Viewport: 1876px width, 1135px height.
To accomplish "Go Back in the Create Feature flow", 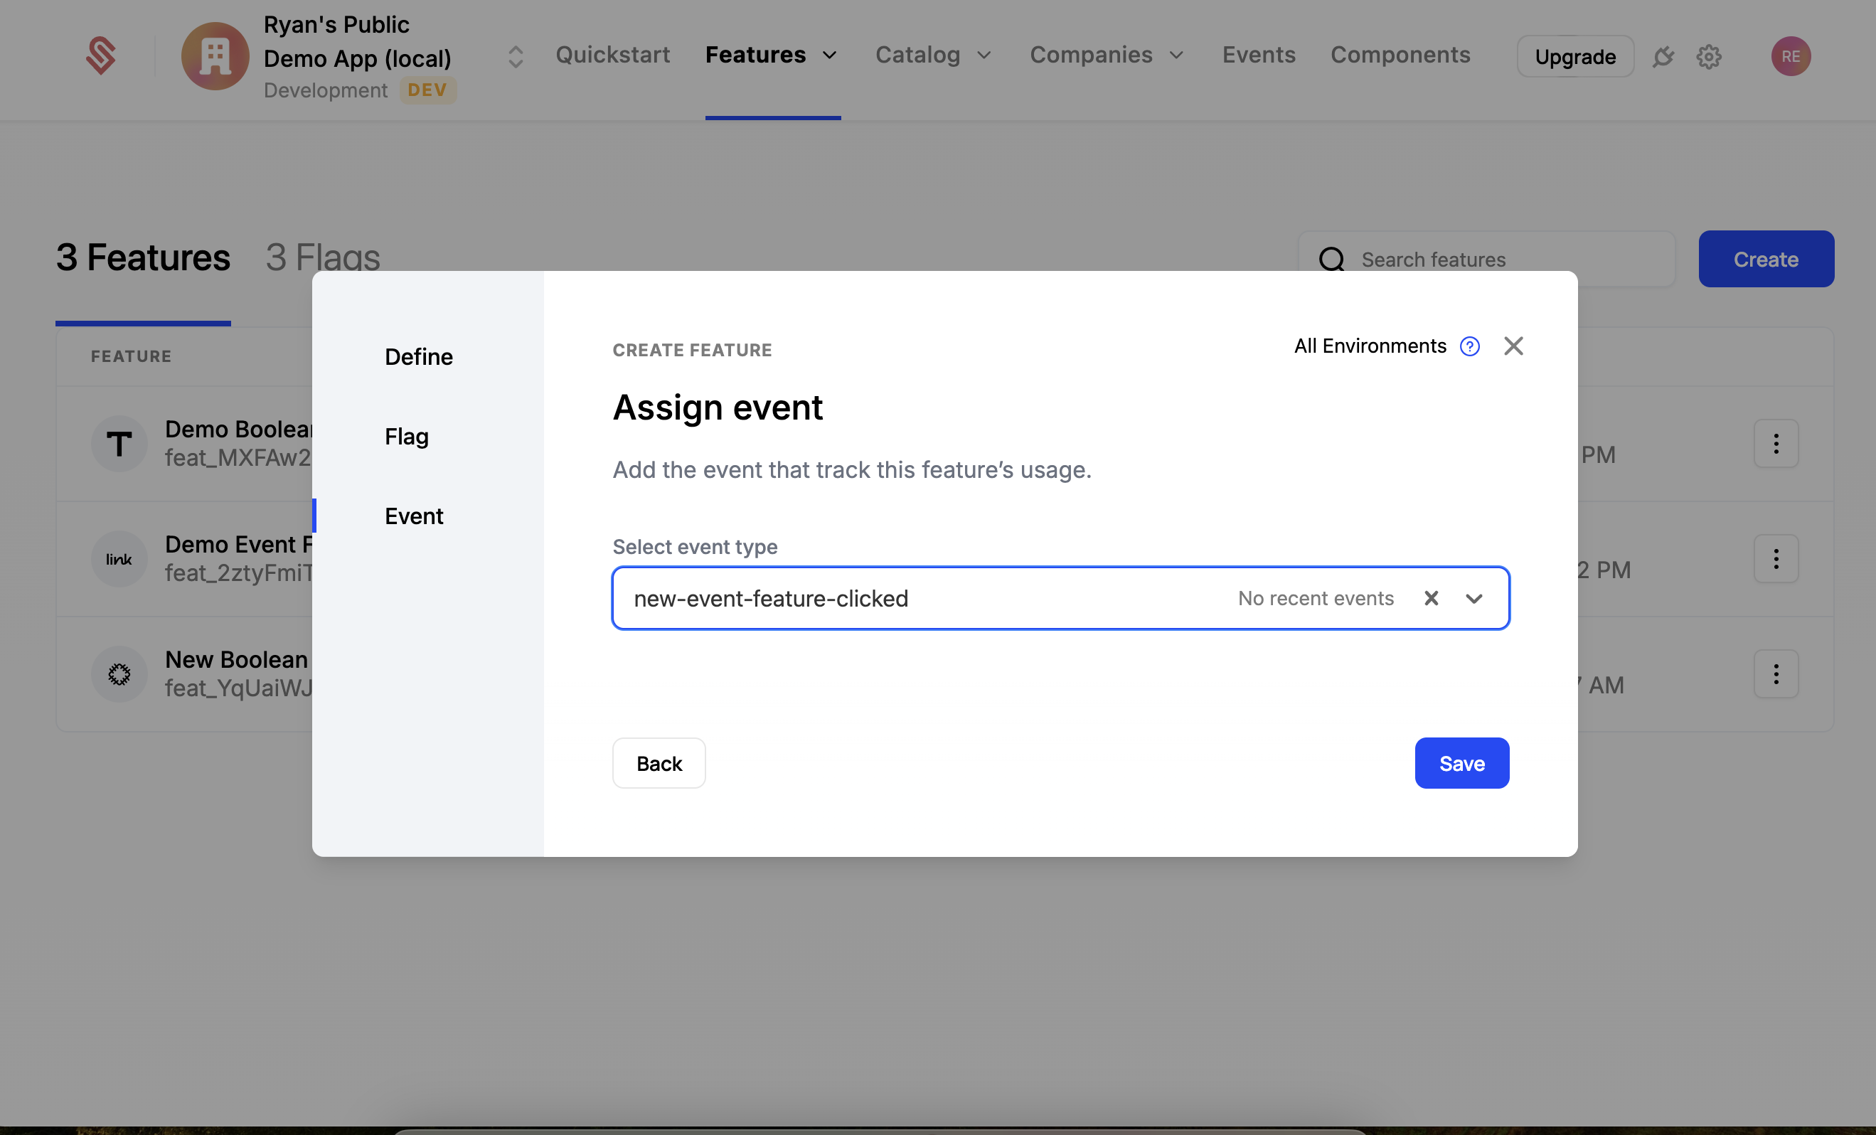I will click(x=659, y=763).
